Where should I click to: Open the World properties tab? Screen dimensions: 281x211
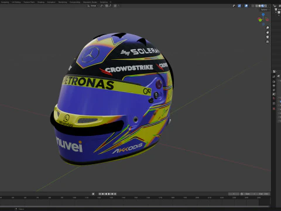pyautogui.click(x=274, y=98)
